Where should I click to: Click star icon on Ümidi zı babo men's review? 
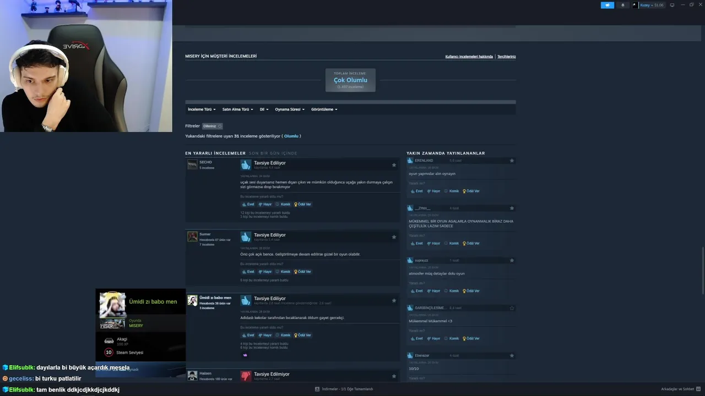click(x=394, y=300)
